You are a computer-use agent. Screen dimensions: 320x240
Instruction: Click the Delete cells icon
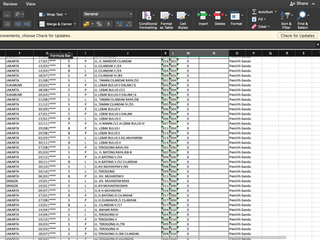(218, 15)
